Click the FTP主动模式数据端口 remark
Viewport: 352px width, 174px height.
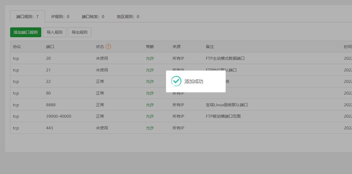point(225,58)
